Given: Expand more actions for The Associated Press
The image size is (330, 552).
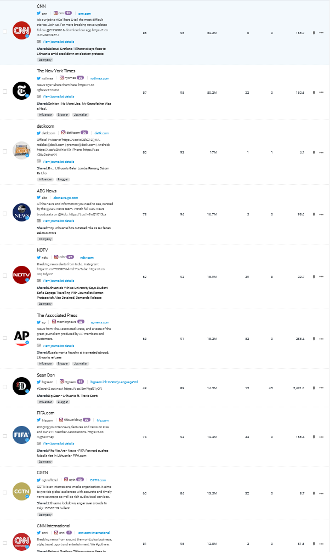Looking at the screenshot, I should point(322,339).
